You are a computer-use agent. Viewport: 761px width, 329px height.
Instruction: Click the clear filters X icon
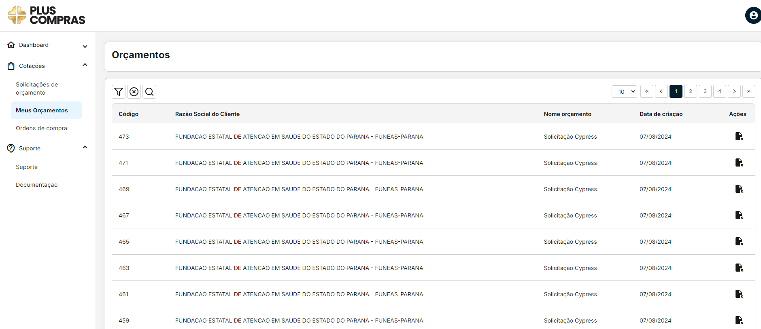134,92
